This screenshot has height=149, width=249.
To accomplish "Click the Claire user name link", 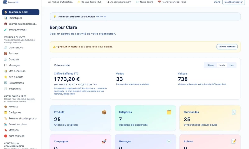I will point(217,2).
